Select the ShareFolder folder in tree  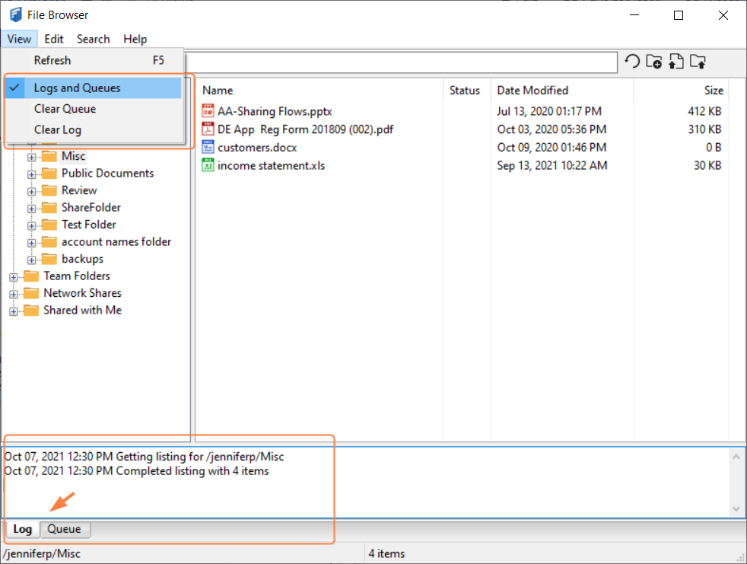pyautogui.click(x=91, y=207)
